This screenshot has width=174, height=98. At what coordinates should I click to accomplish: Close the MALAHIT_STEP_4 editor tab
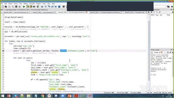tap(121, 12)
